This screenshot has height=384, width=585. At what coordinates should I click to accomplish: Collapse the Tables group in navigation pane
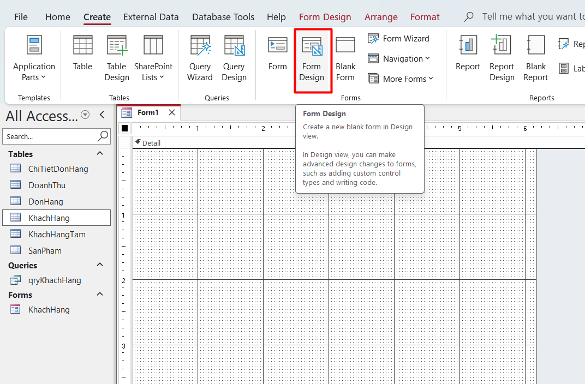[x=100, y=154]
